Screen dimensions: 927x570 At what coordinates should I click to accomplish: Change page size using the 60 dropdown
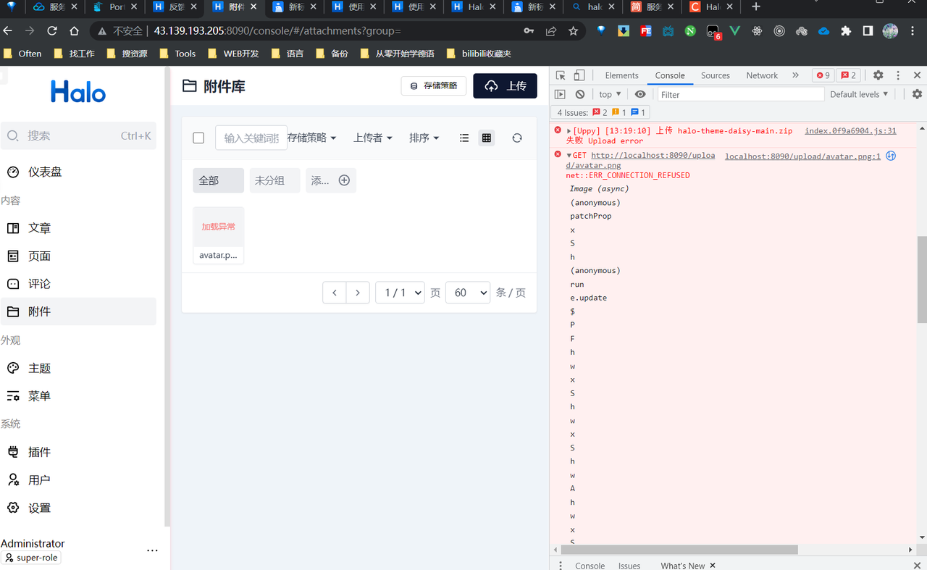pos(467,292)
